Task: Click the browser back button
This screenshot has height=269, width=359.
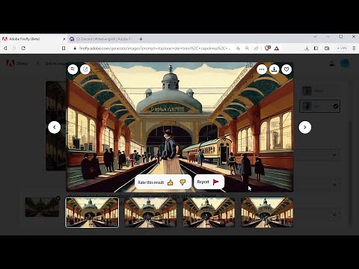Action: (5, 49)
